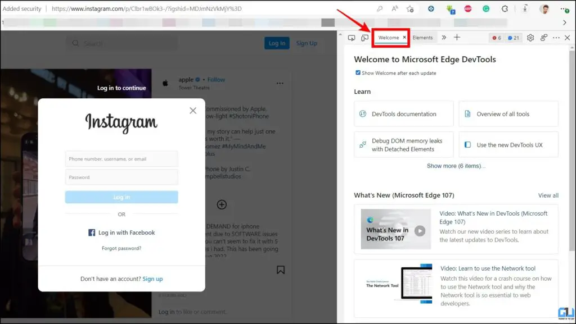Open Video: Learn to use the Network tool
Viewport: 576px width, 324px height.
[x=488, y=268]
